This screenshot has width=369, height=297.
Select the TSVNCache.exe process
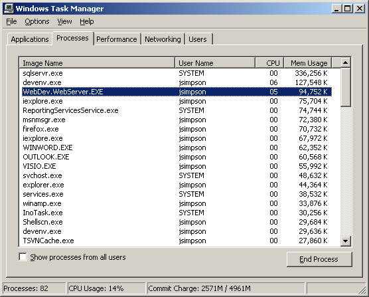click(177, 241)
